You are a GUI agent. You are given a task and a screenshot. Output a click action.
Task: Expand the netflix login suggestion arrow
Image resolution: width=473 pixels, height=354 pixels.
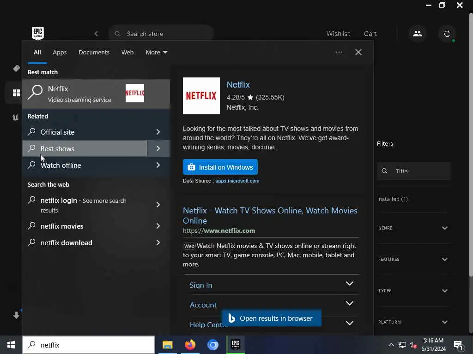click(x=158, y=205)
